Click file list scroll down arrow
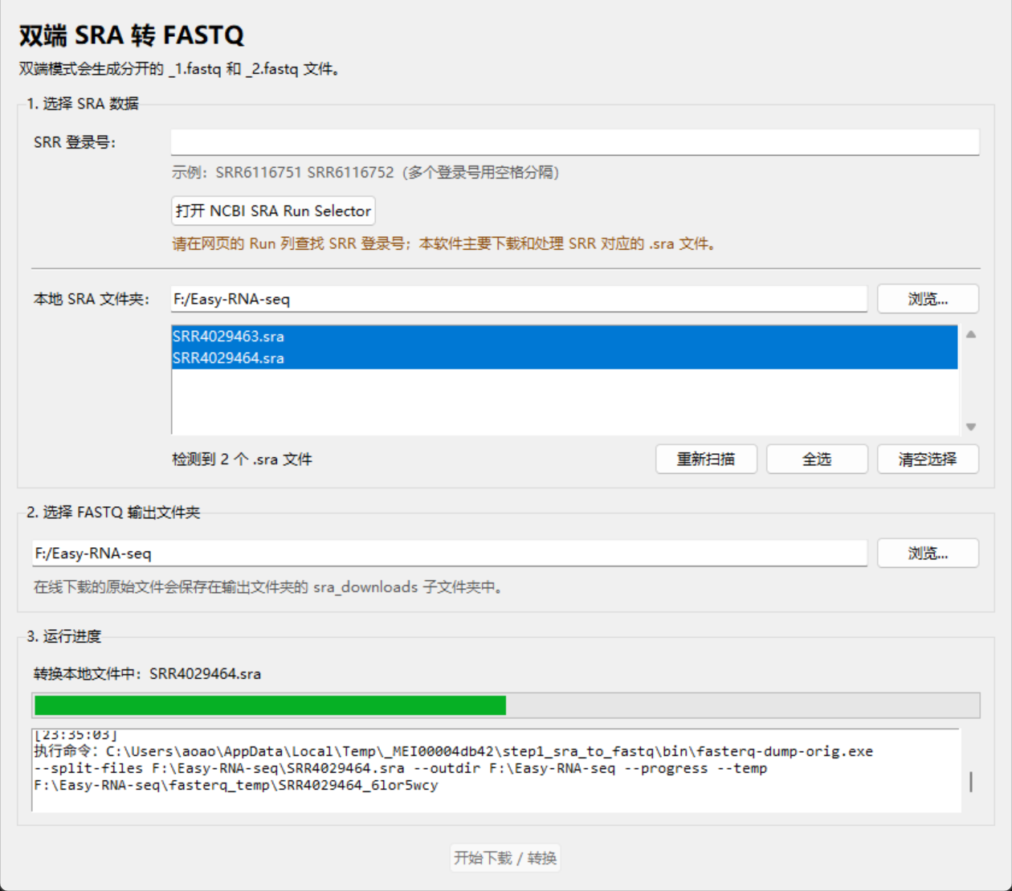 (971, 427)
